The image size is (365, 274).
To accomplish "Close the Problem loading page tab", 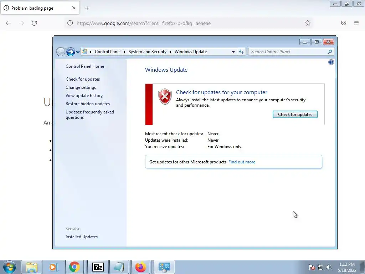I will pos(74,8).
